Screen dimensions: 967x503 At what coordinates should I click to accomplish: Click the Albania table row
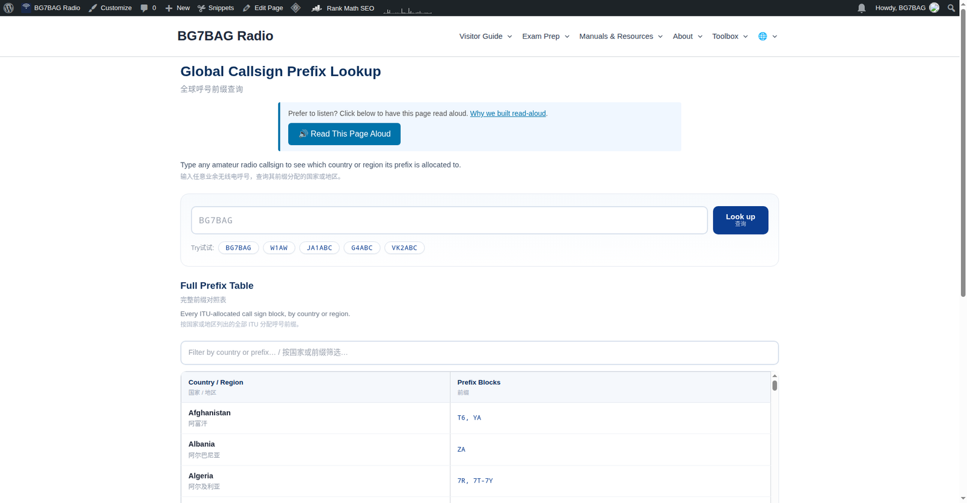pos(476,449)
